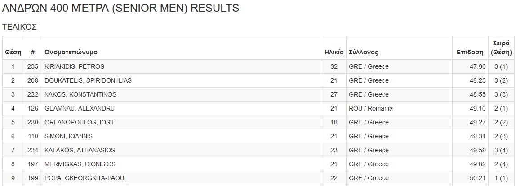Select athlete name DOUKATELIS, SPIRIDON-ILIAS
Image resolution: width=516 pixels, height=186 pixels.
tap(88, 81)
